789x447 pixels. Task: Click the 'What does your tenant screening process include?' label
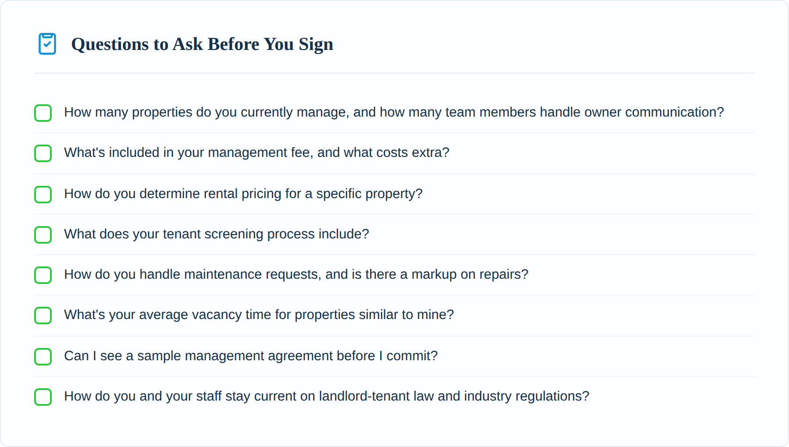217,234
